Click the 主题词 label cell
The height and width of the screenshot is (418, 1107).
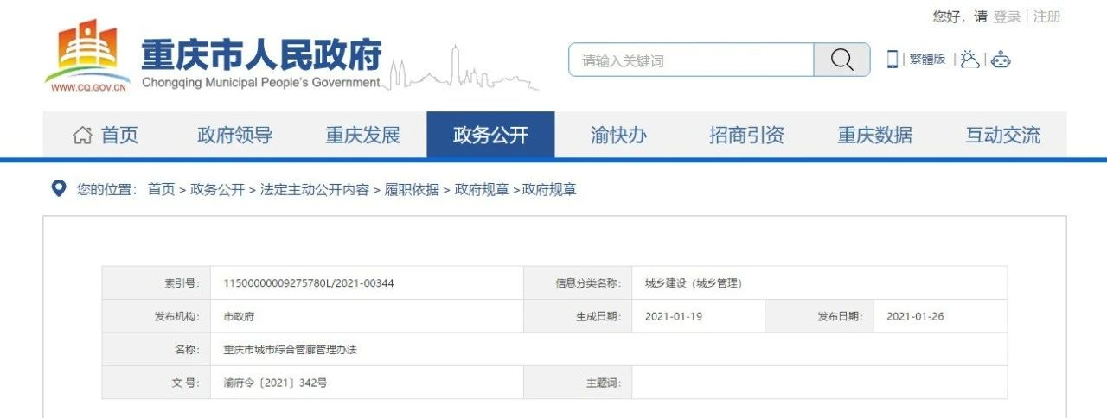pos(578,383)
